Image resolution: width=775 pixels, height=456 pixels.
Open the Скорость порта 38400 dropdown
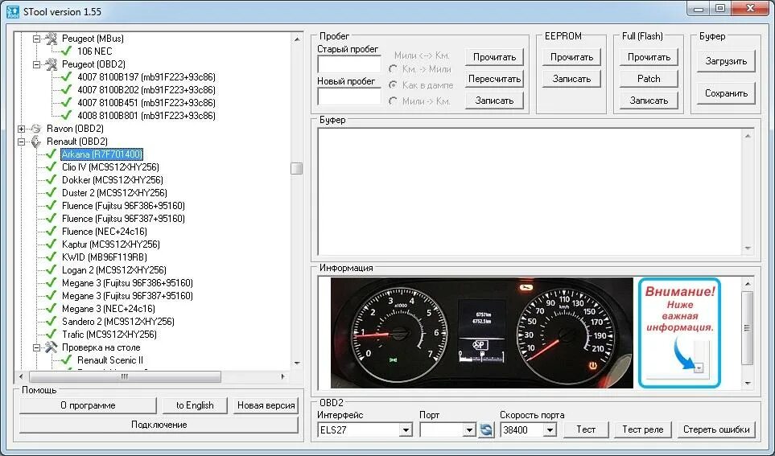[x=550, y=429]
